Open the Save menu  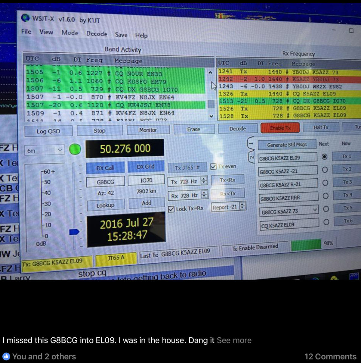coord(121,35)
